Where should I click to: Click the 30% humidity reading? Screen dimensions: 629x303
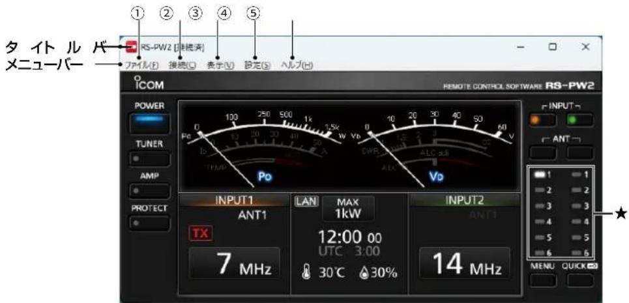383,273
